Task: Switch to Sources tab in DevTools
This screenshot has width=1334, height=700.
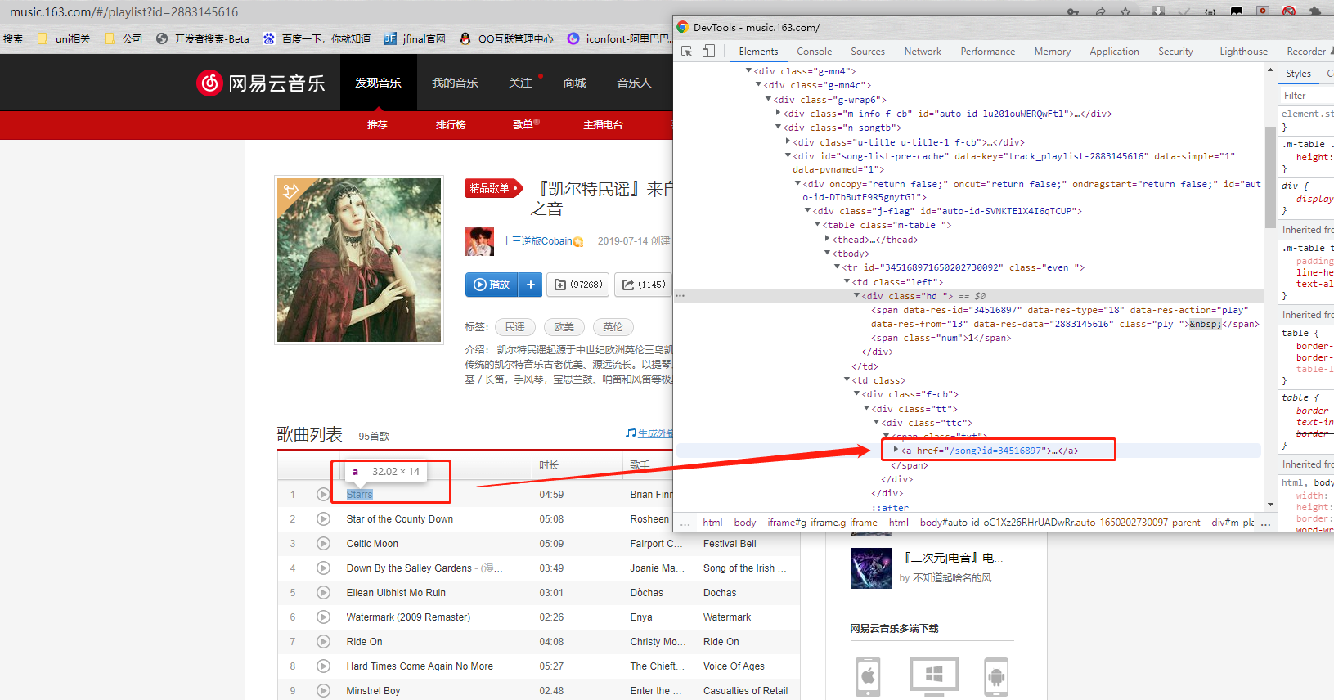Action: [868, 51]
